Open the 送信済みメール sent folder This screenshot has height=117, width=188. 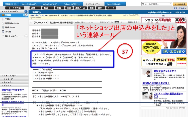tap(12, 23)
